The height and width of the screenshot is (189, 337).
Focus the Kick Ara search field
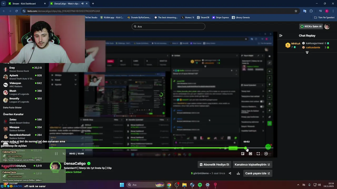168,27
